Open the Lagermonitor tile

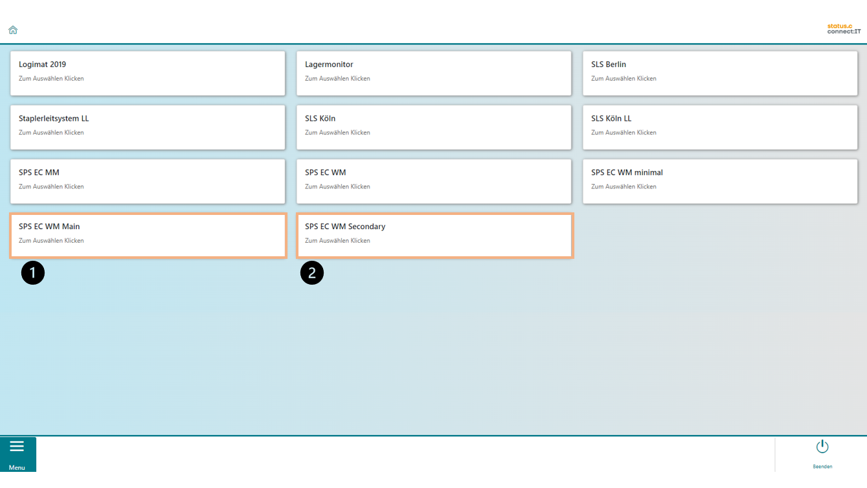tap(433, 73)
